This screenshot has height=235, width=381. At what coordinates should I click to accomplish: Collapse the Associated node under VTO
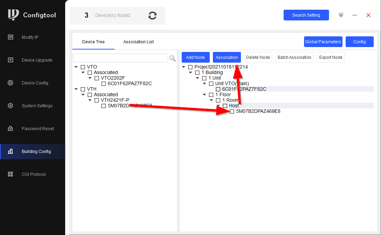83,72
